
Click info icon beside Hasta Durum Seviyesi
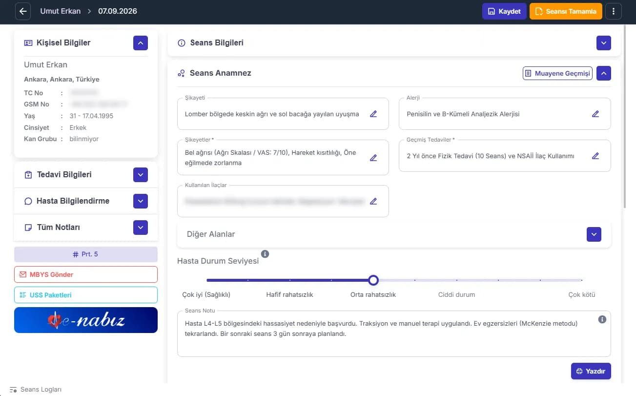tap(265, 254)
